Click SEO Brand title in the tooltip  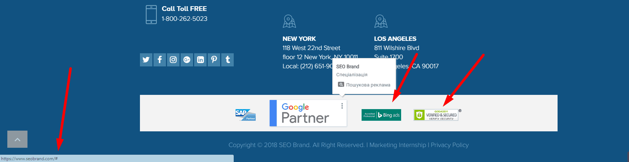(348, 66)
